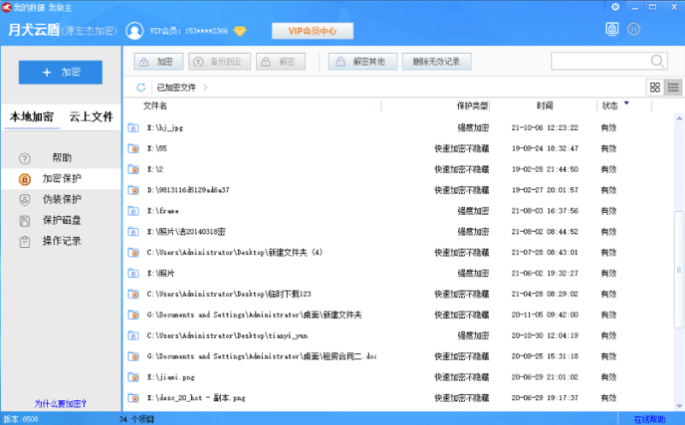Screen dimensions: 685x425
Task: Open 伪装保护 in sidebar
Action: [62, 199]
